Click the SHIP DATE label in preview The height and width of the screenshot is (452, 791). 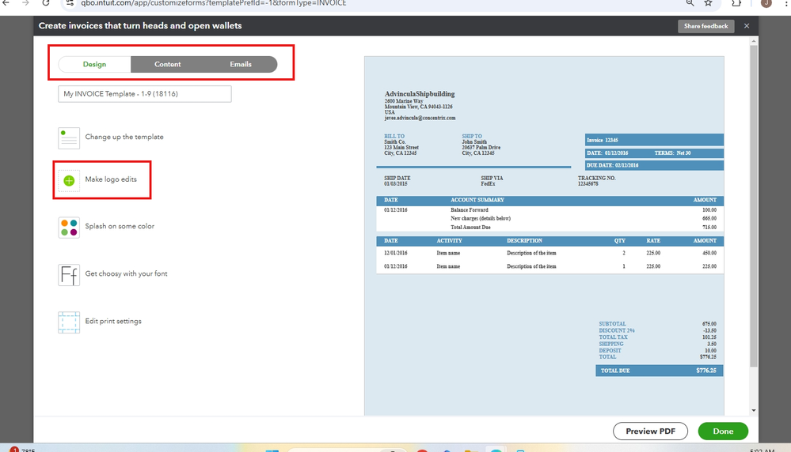click(x=397, y=178)
